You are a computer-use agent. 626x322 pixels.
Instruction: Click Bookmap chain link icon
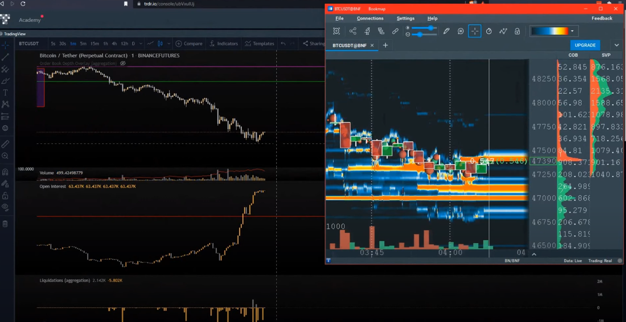[395, 31]
